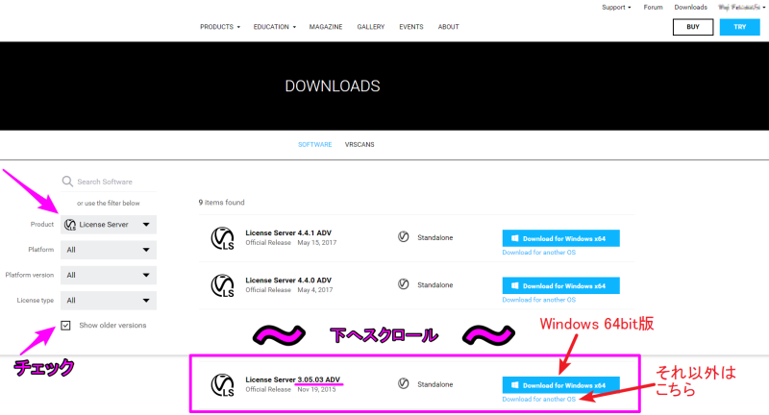
Task: Download License Server 3.05.03 for Windows x64
Action: click(x=560, y=385)
